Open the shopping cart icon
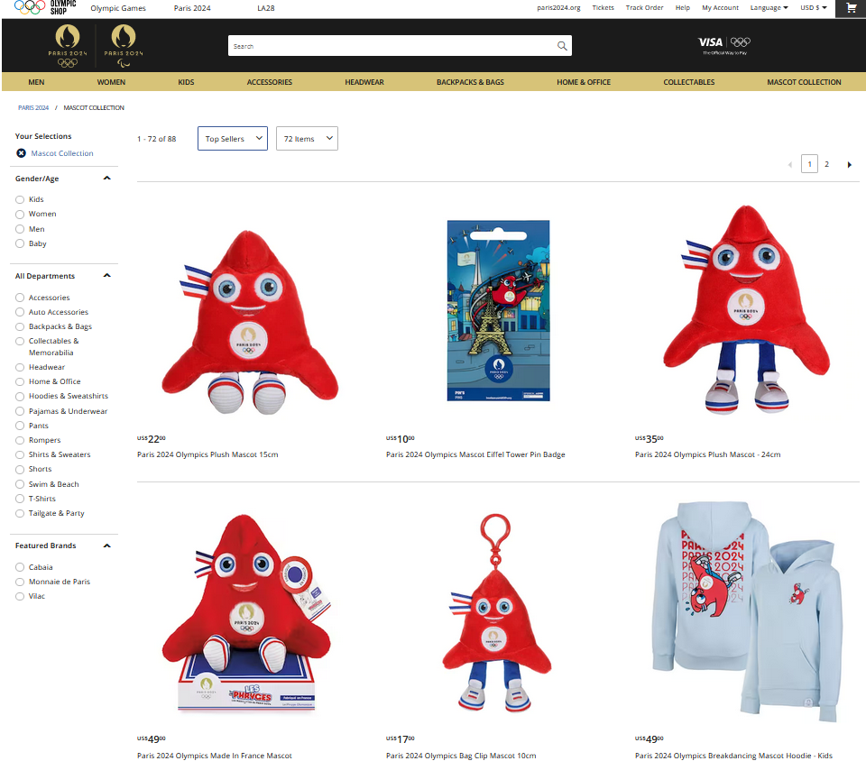 851,8
